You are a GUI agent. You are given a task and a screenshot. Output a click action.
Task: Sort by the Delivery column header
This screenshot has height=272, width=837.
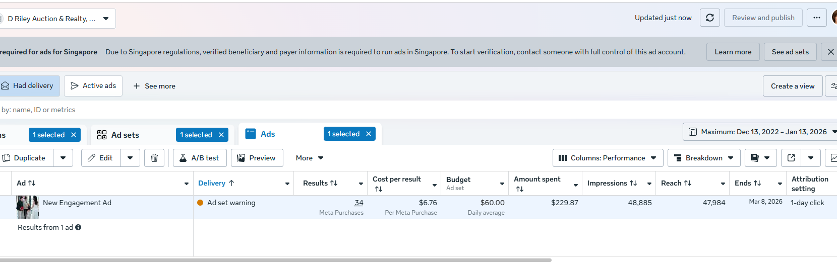(x=212, y=183)
